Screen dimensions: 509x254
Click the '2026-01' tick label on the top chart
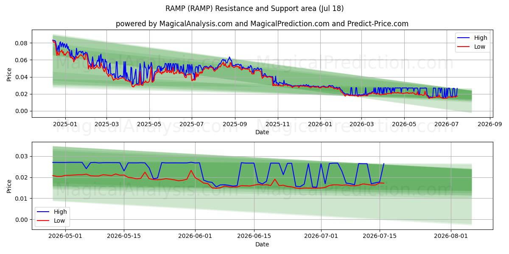320,124
